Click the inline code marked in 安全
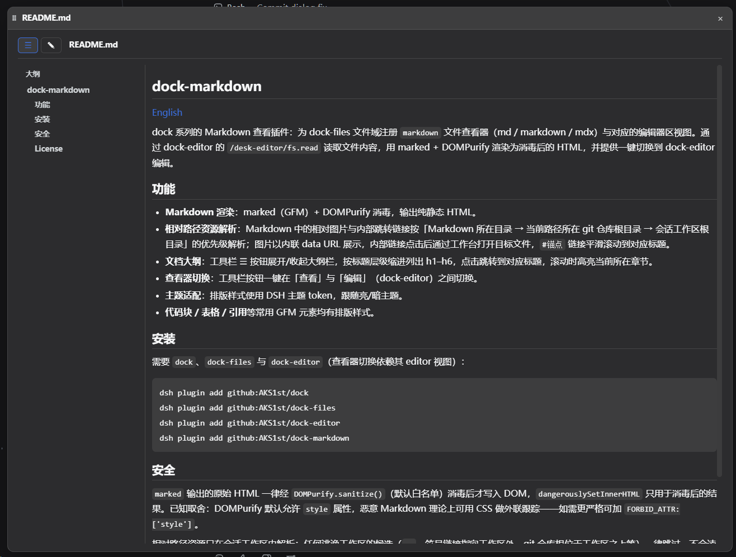 [168, 494]
